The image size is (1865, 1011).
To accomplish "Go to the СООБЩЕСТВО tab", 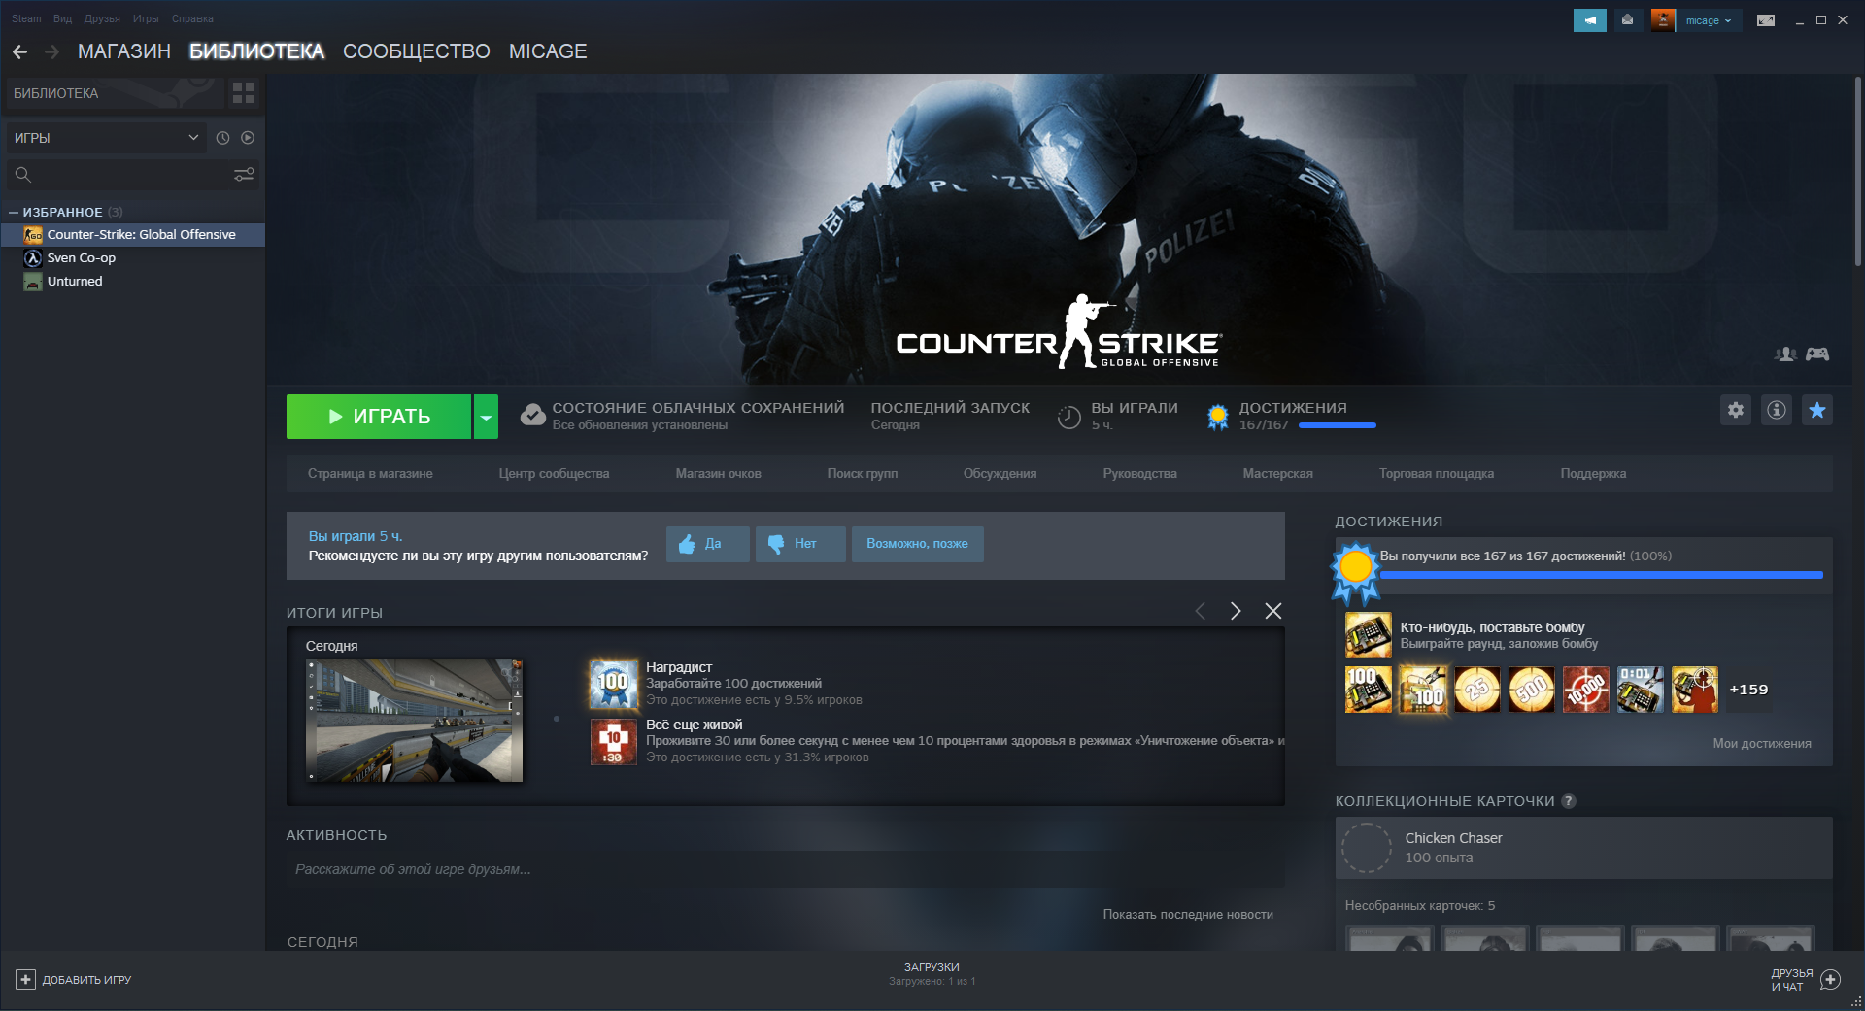I will (x=417, y=51).
